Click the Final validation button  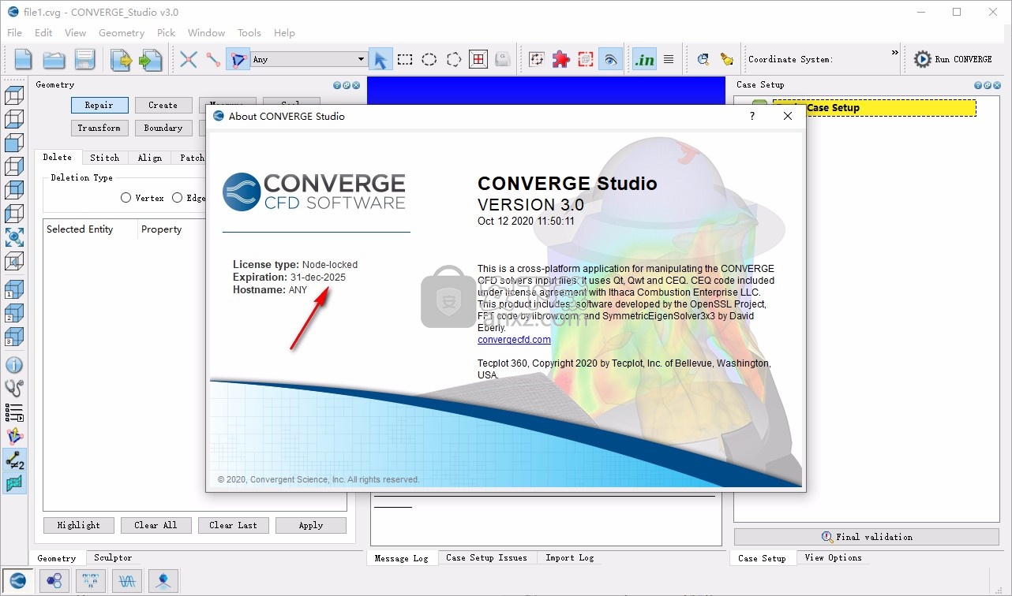coord(866,537)
